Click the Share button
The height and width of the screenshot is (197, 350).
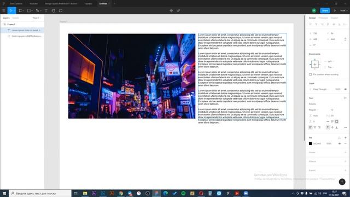(325, 10)
